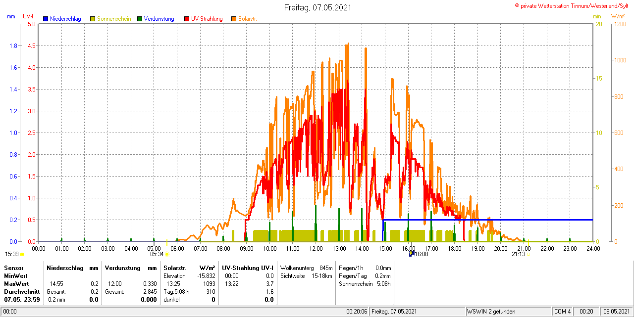The width and height of the screenshot is (634, 317).
Task: Select the Verdunstung legend label
Action: pyautogui.click(x=159, y=19)
